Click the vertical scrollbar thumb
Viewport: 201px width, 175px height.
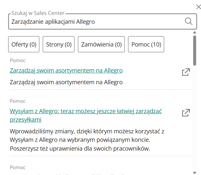coord(194,50)
